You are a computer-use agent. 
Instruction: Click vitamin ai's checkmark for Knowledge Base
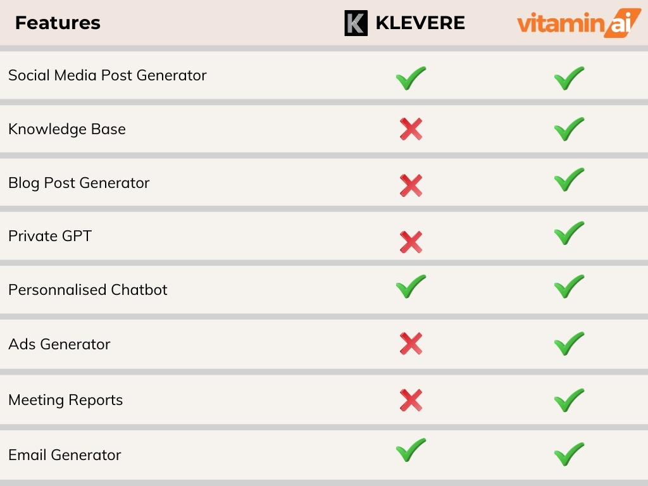(569, 129)
